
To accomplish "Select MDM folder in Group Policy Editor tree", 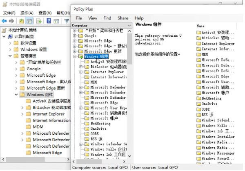I will 38,127.
